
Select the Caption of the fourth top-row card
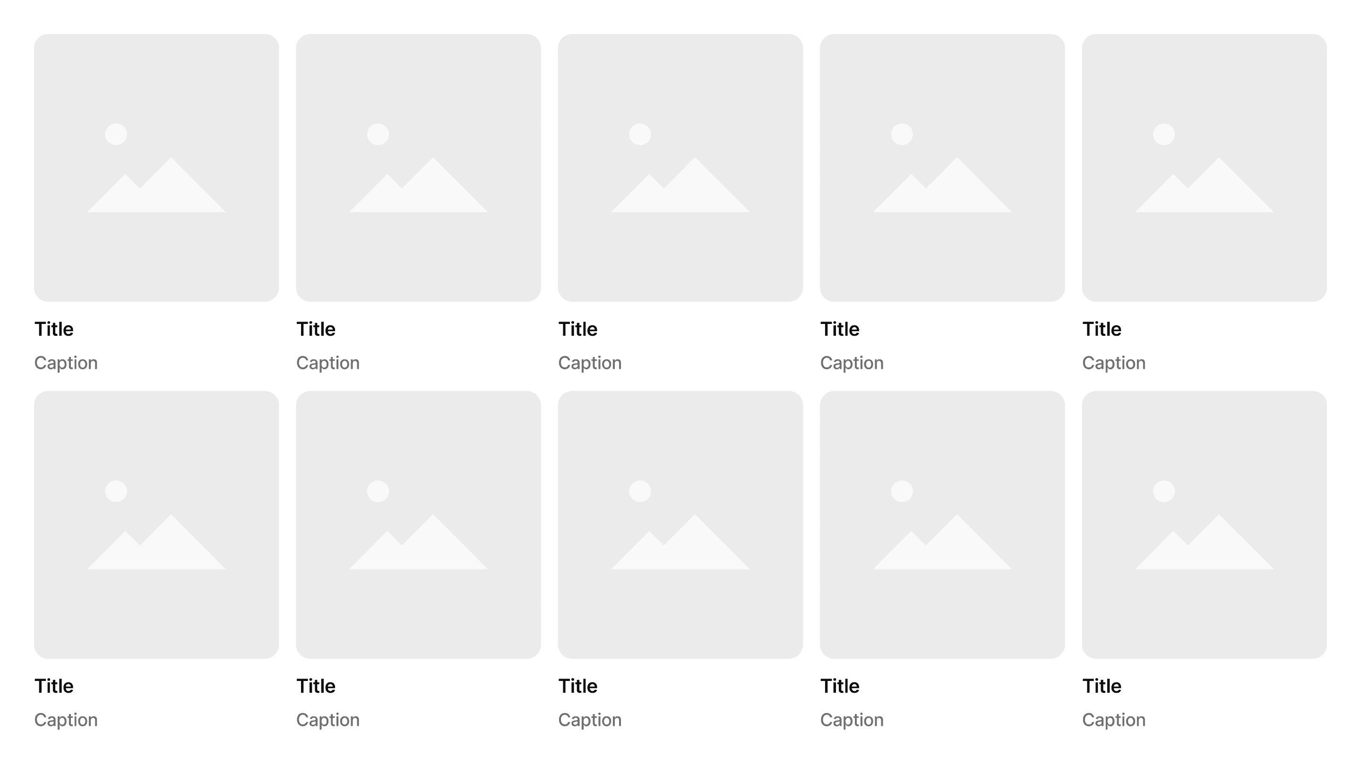[x=852, y=363]
